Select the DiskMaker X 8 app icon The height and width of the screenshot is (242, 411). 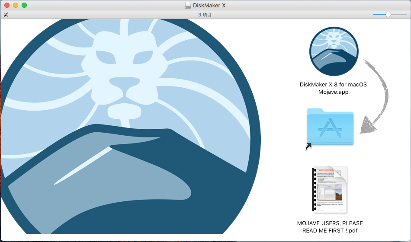334,51
